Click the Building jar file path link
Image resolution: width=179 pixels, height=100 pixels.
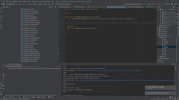(109, 71)
